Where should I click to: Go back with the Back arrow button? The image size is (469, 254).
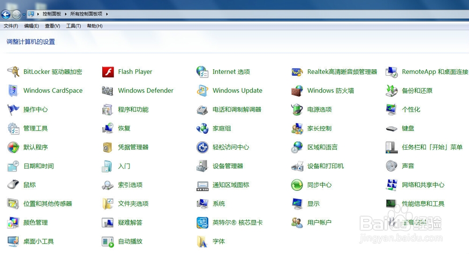coord(6,14)
